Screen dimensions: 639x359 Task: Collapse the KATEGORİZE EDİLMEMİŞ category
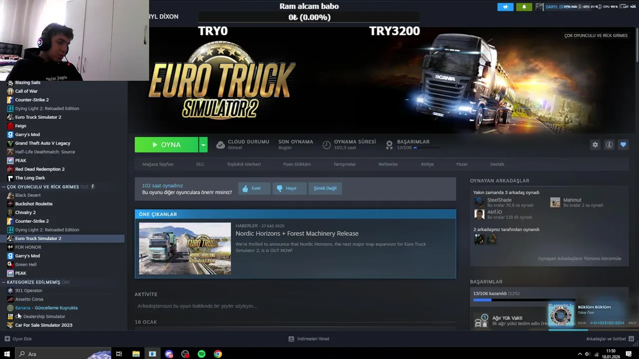coord(4,282)
